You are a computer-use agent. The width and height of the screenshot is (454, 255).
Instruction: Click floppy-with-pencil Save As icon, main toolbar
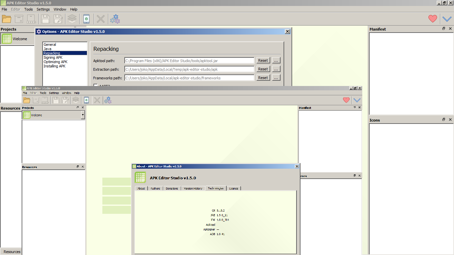58,19
